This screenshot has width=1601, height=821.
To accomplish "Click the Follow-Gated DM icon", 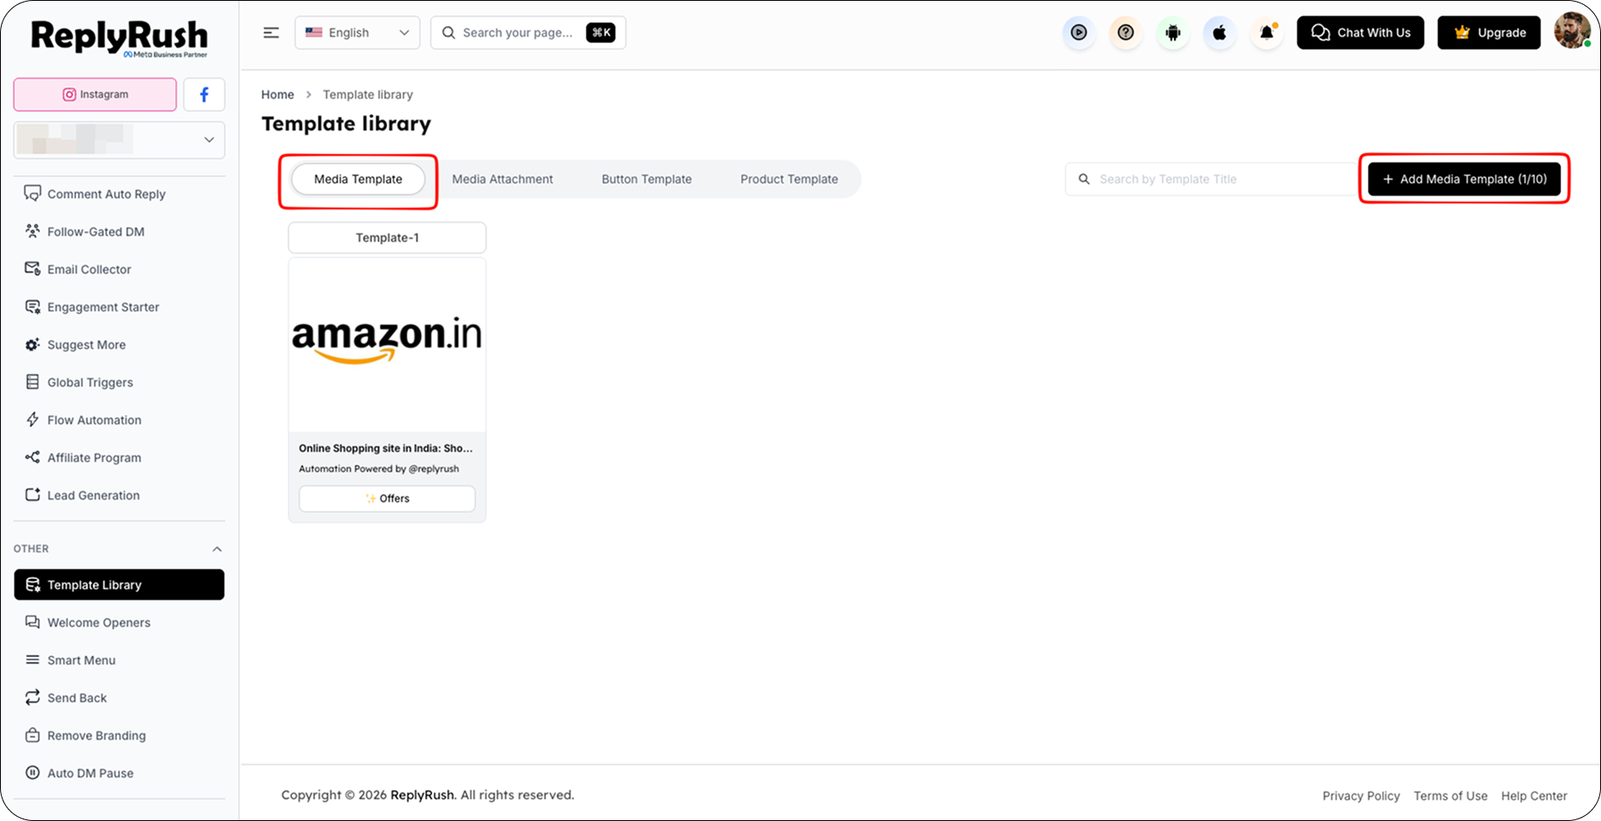I will [33, 231].
